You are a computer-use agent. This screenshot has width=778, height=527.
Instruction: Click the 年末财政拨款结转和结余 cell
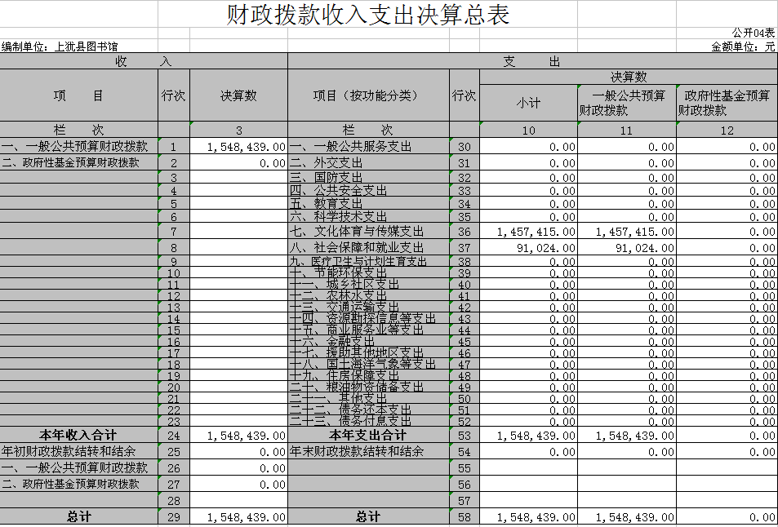357,451
